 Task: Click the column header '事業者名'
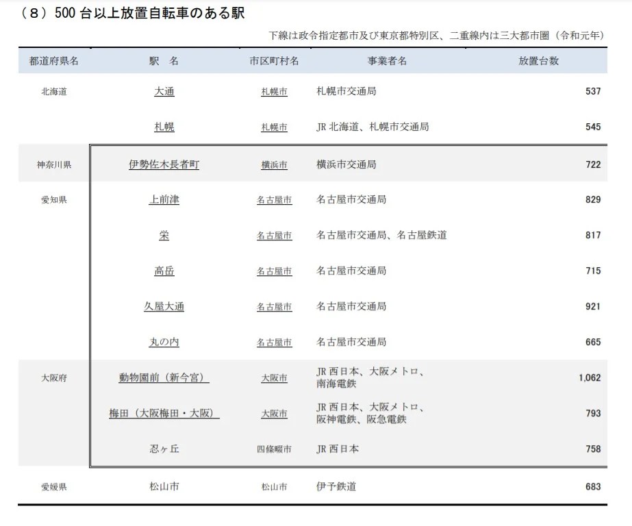click(387, 61)
